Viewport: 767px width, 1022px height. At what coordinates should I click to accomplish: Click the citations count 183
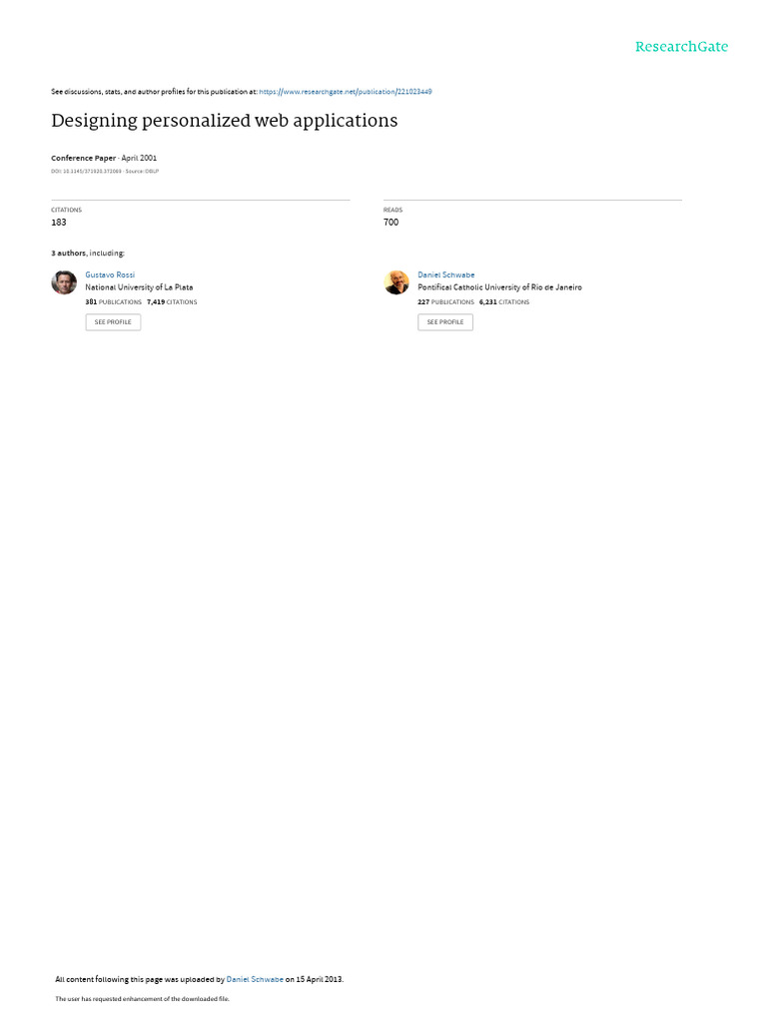coord(59,223)
